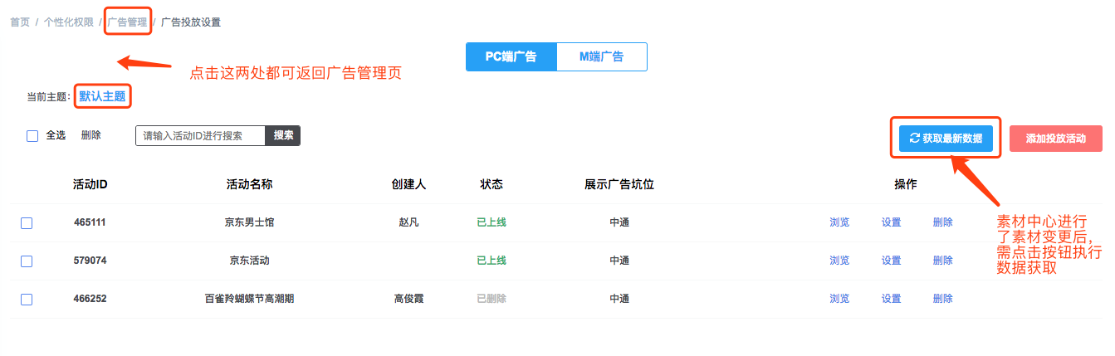This screenshot has height=356, width=1115.
Task: Switch to the PC端广告 tab
Action: pyautogui.click(x=511, y=57)
